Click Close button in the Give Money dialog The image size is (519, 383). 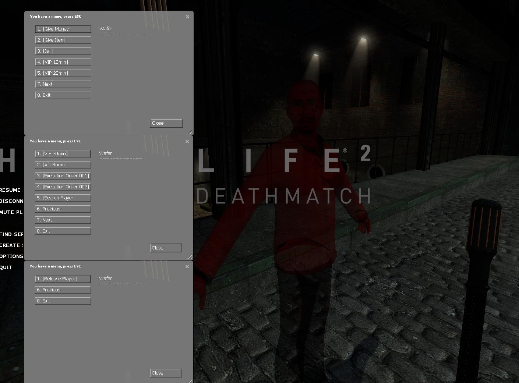click(x=166, y=123)
